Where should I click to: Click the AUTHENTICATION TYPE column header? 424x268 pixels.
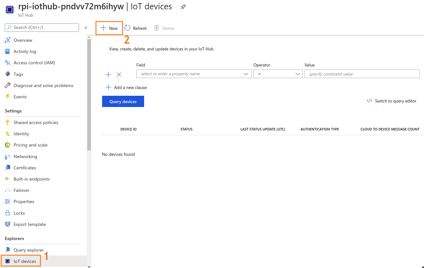[320, 129]
